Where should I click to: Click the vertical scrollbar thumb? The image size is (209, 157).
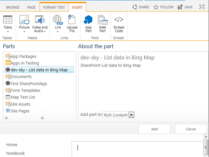pyautogui.click(x=206, y=147)
